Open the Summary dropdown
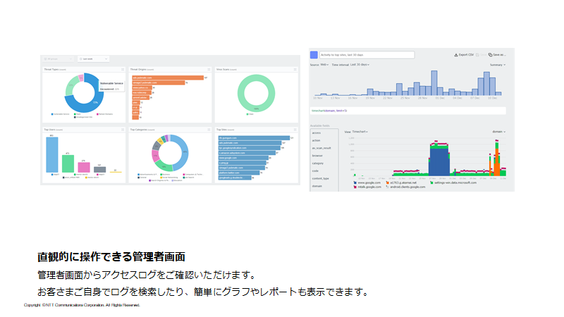 coord(498,65)
